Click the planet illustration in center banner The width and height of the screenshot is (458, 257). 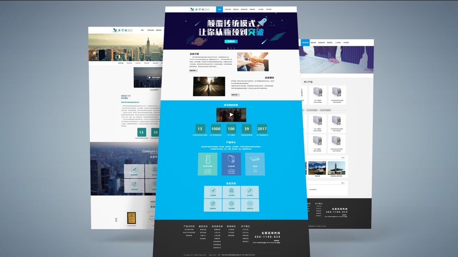pos(199,41)
